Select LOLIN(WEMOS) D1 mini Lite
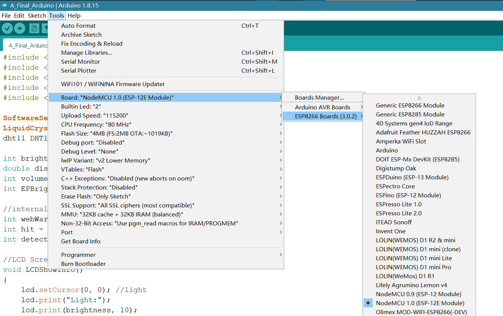This screenshot has width=503, height=316. (x=419, y=258)
